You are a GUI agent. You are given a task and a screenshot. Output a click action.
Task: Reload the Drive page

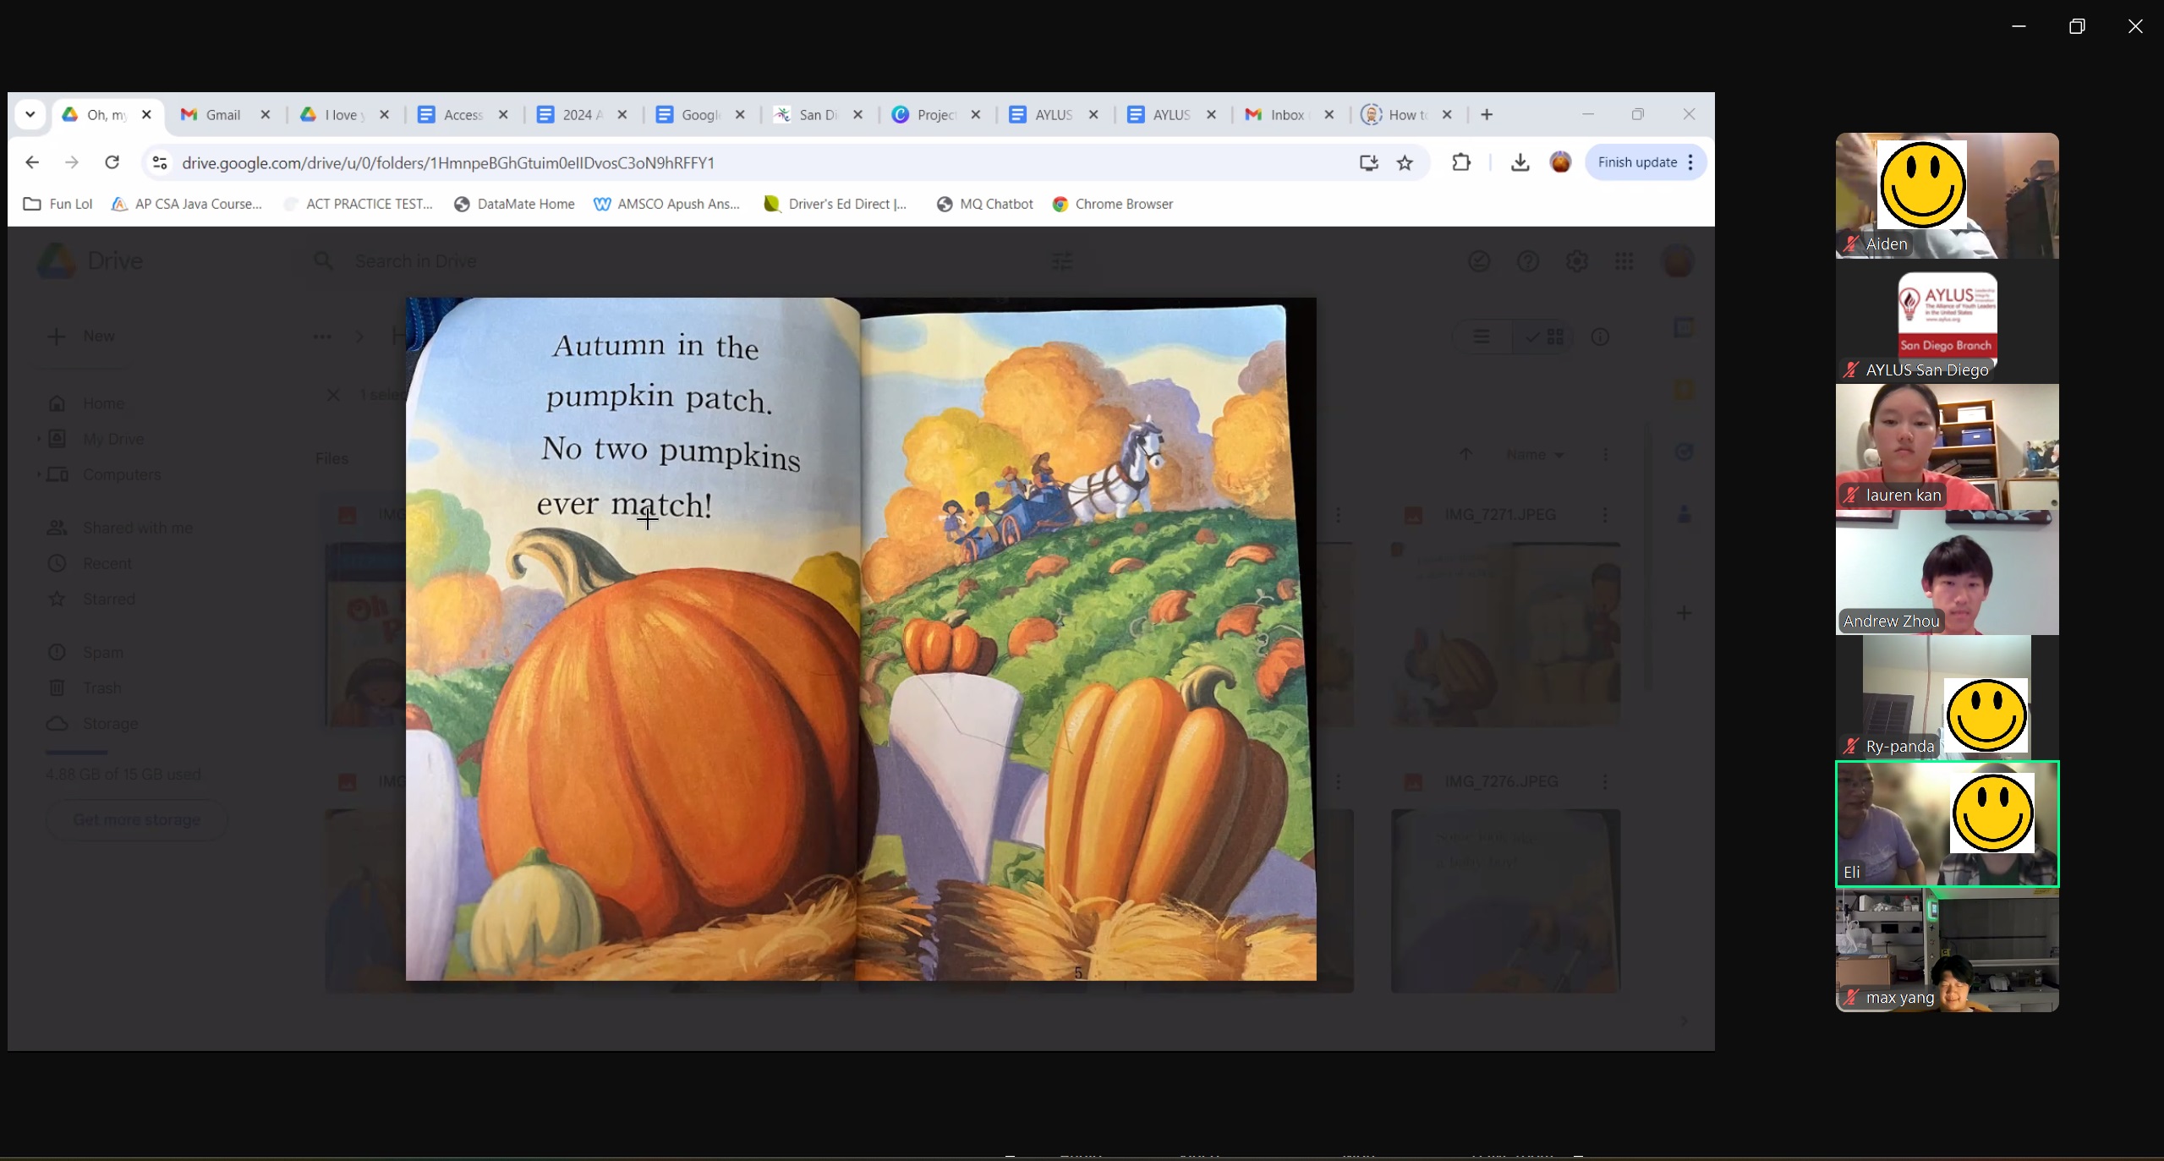pyautogui.click(x=112, y=162)
